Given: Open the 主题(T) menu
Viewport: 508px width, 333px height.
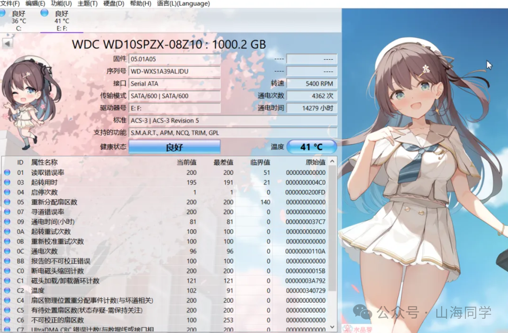Looking at the screenshot, I should (87, 4).
